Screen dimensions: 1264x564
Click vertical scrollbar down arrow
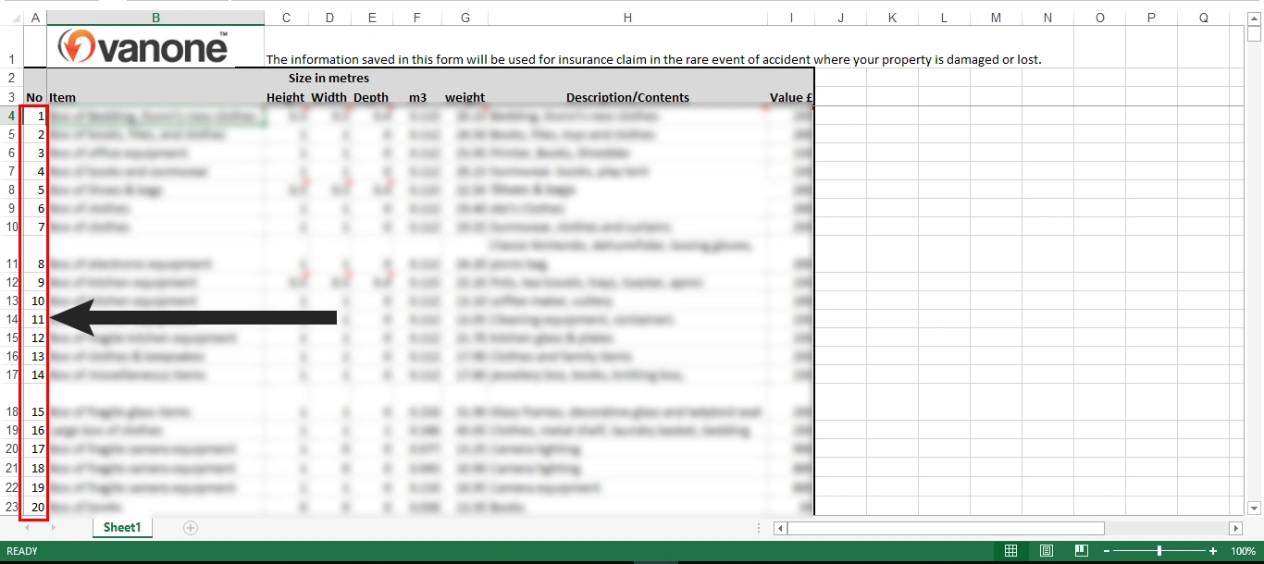pyautogui.click(x=1254, y=508)
